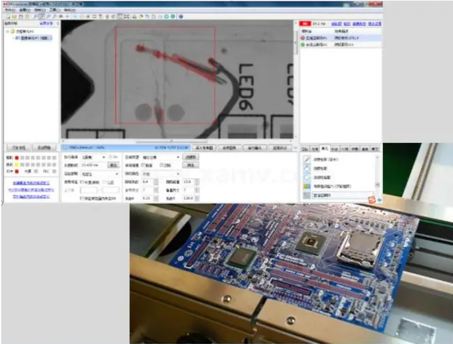Click the new-document icon starting the toolbar
Image resolution: width=453 pixels, height=344 pixels.
tap(8, 16)
